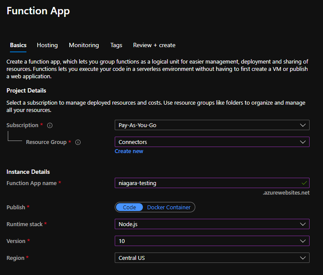Open the Hosting tab

47,45
